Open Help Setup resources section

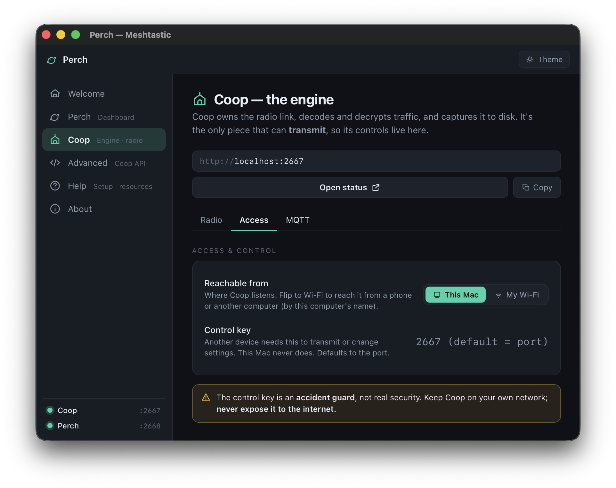(x=104, y=186)
